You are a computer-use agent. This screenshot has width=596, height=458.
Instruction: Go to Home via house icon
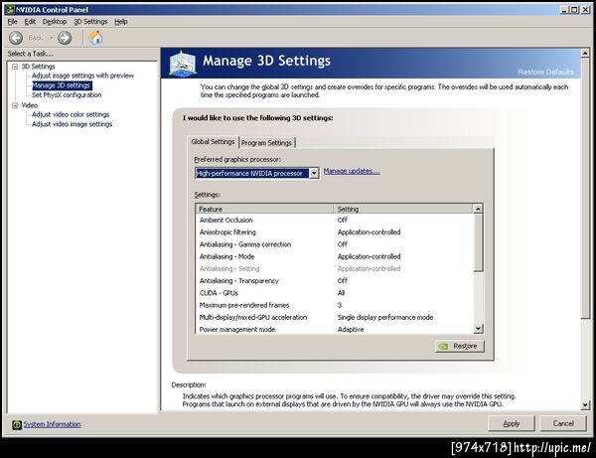click(95, 38)
